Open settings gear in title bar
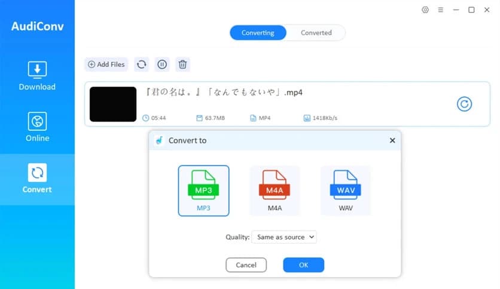The image size is (500, 289). point(425,10)
